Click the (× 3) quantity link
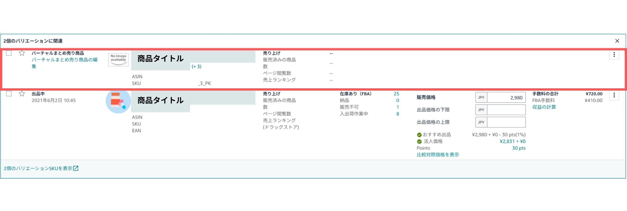This screenshot has height=211, width=627. (196, 67)
